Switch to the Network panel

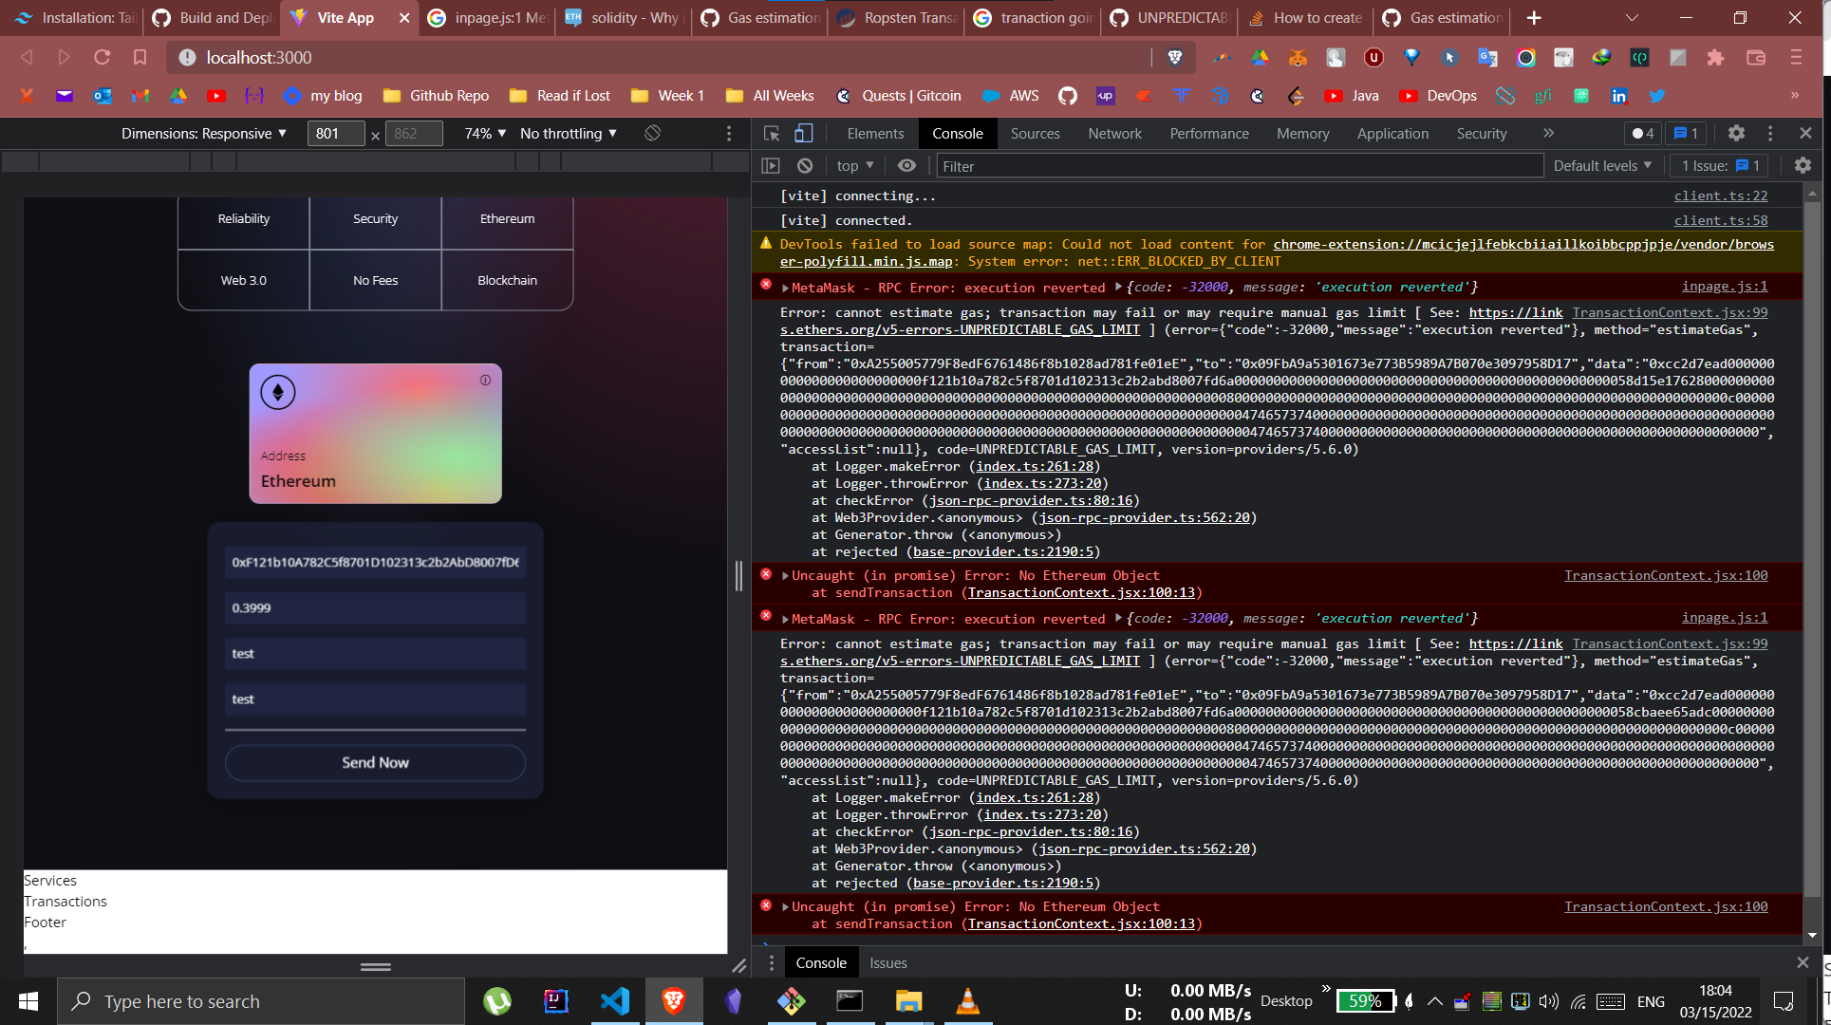1113,133
